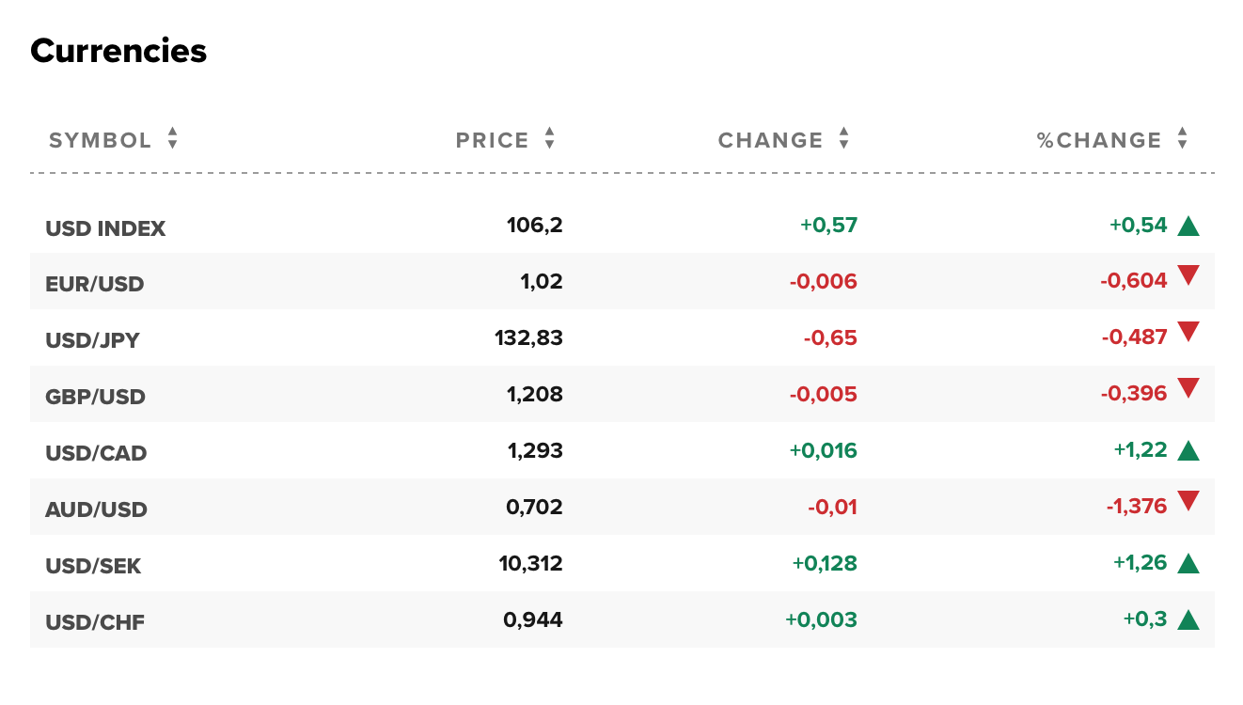
Task: Toggle sorting on %Change sort arrows
Action: click(x=1183, y=140)
